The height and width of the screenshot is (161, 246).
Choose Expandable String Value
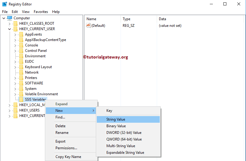point(128,153)
